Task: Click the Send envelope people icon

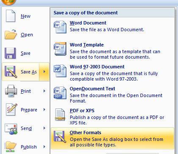Action: pos(11,129)
